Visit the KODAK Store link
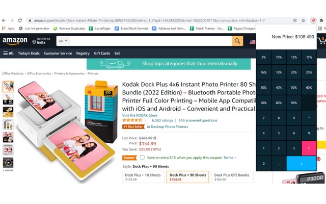Image resolution: width=326 pixels, height=204 pixels. [x=140, y=115]
